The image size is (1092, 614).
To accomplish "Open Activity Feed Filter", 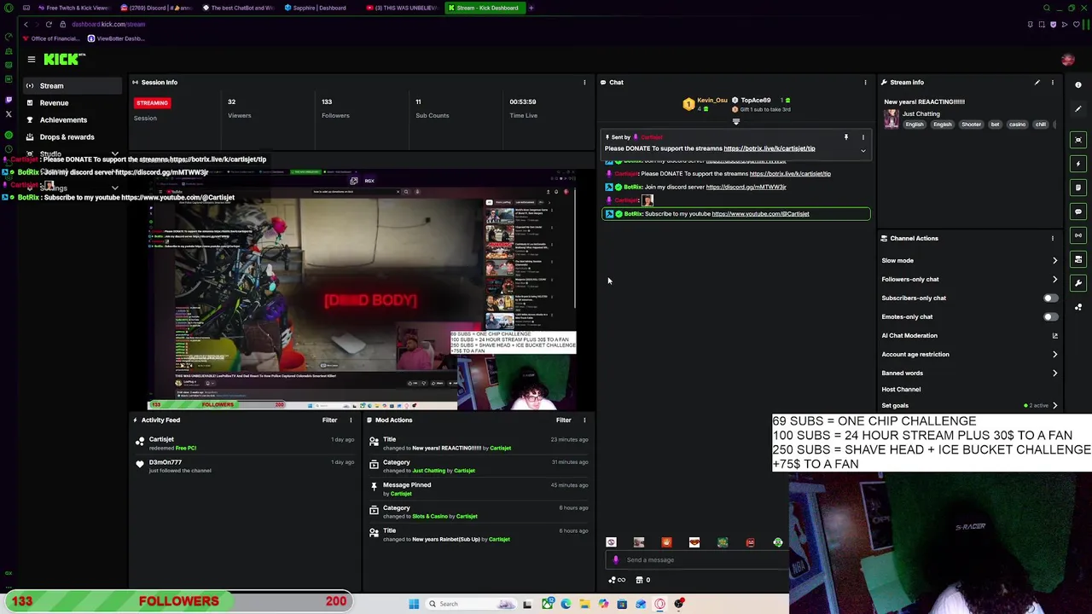I will [329, 420].
